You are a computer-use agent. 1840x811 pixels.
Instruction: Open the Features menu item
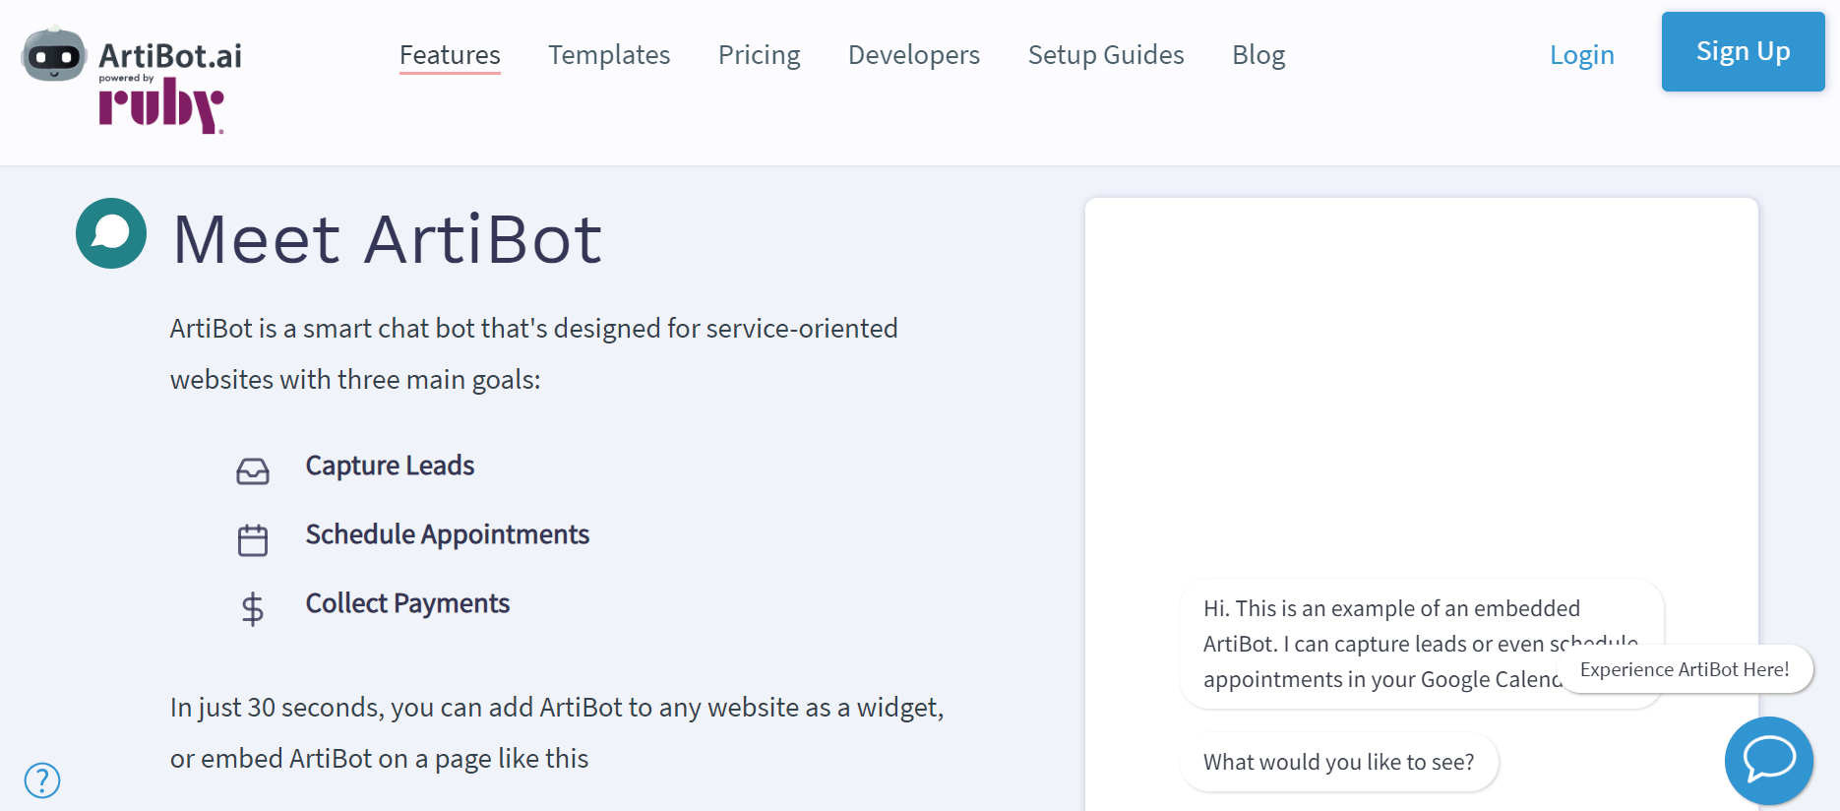point(450,55)
